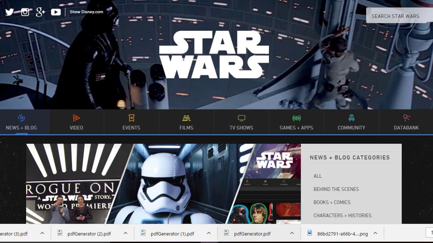Go to the COMMUNITY section

(x=351, y=128)
